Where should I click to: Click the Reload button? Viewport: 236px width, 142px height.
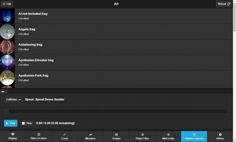click(224, 4)
